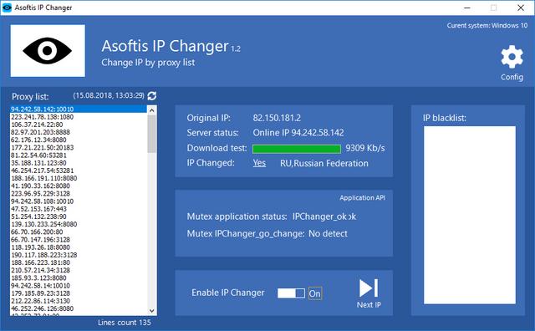This screenshot has width=535, height=331.
Task: Select proxy 177.21.221.50:20183
Action: point(79,148)
